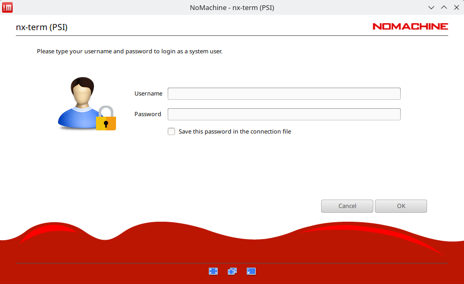Confirm login with the OK button
464x284 pixels.
coord(401,206)
